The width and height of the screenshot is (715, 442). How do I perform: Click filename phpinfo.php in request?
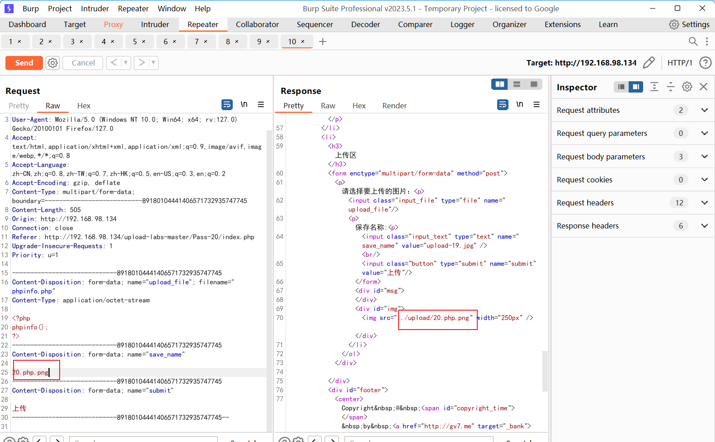[x=32, y=291]
